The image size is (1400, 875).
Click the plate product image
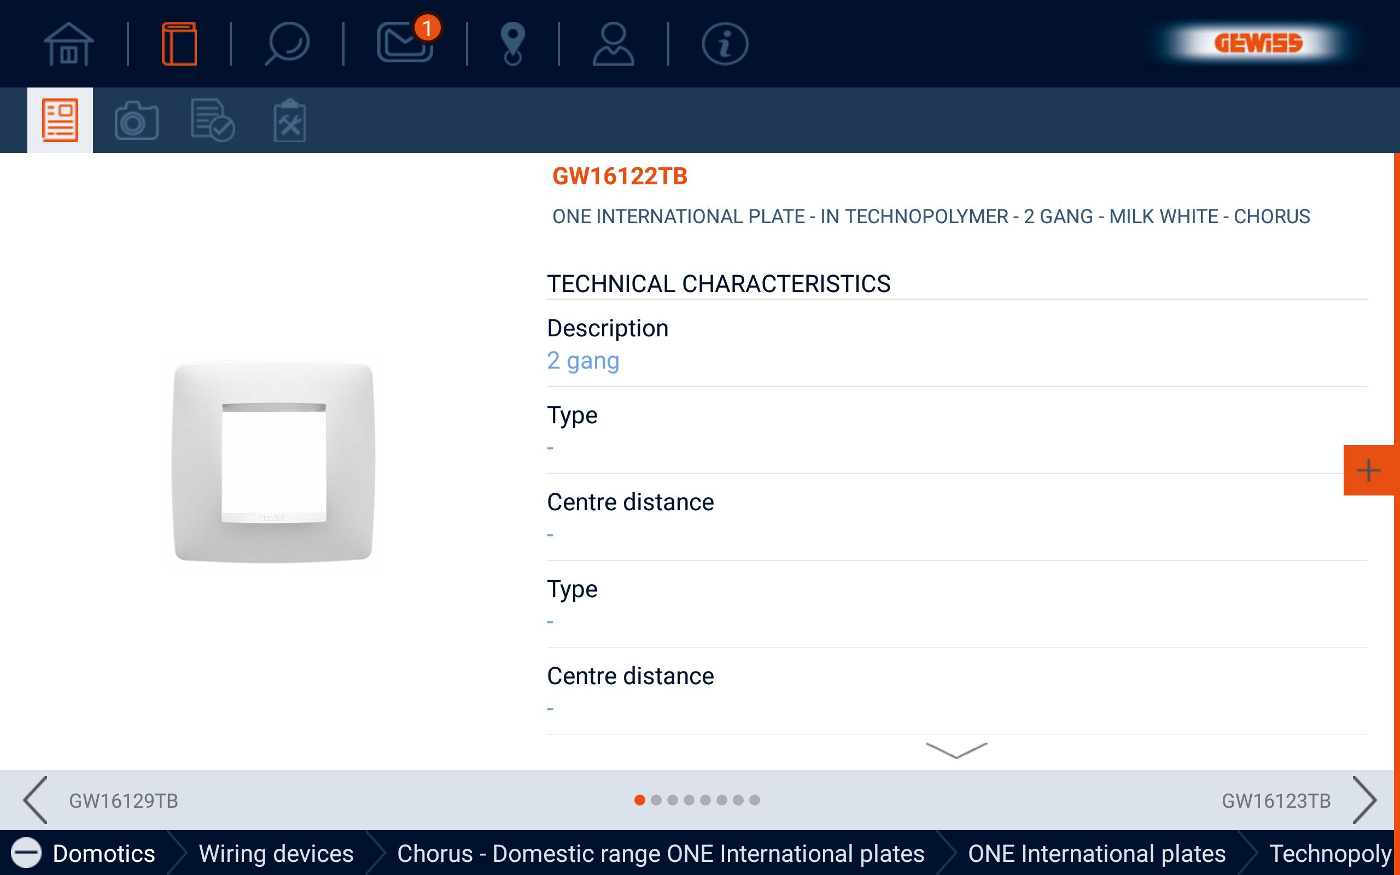[273, 461]
